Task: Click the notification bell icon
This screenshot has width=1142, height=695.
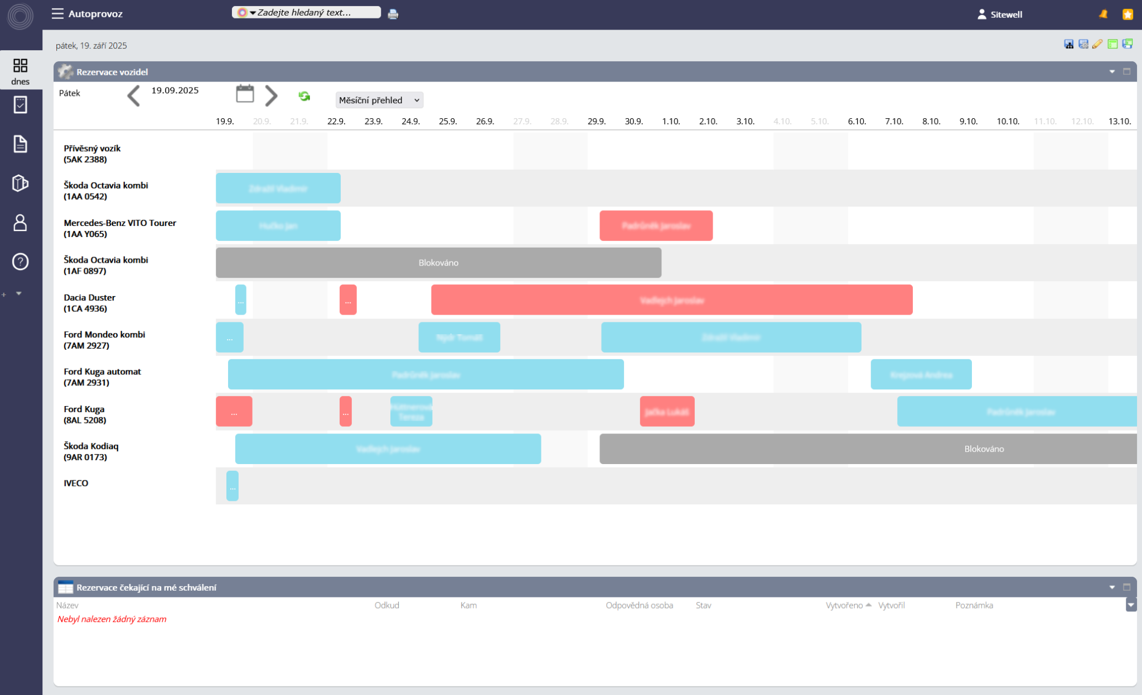Action: tap(1103, 14)
